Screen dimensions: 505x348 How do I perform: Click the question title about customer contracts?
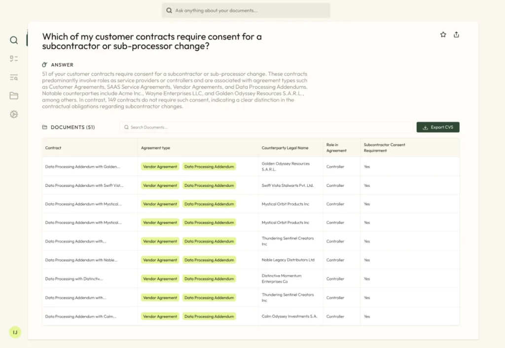(152, 41)
